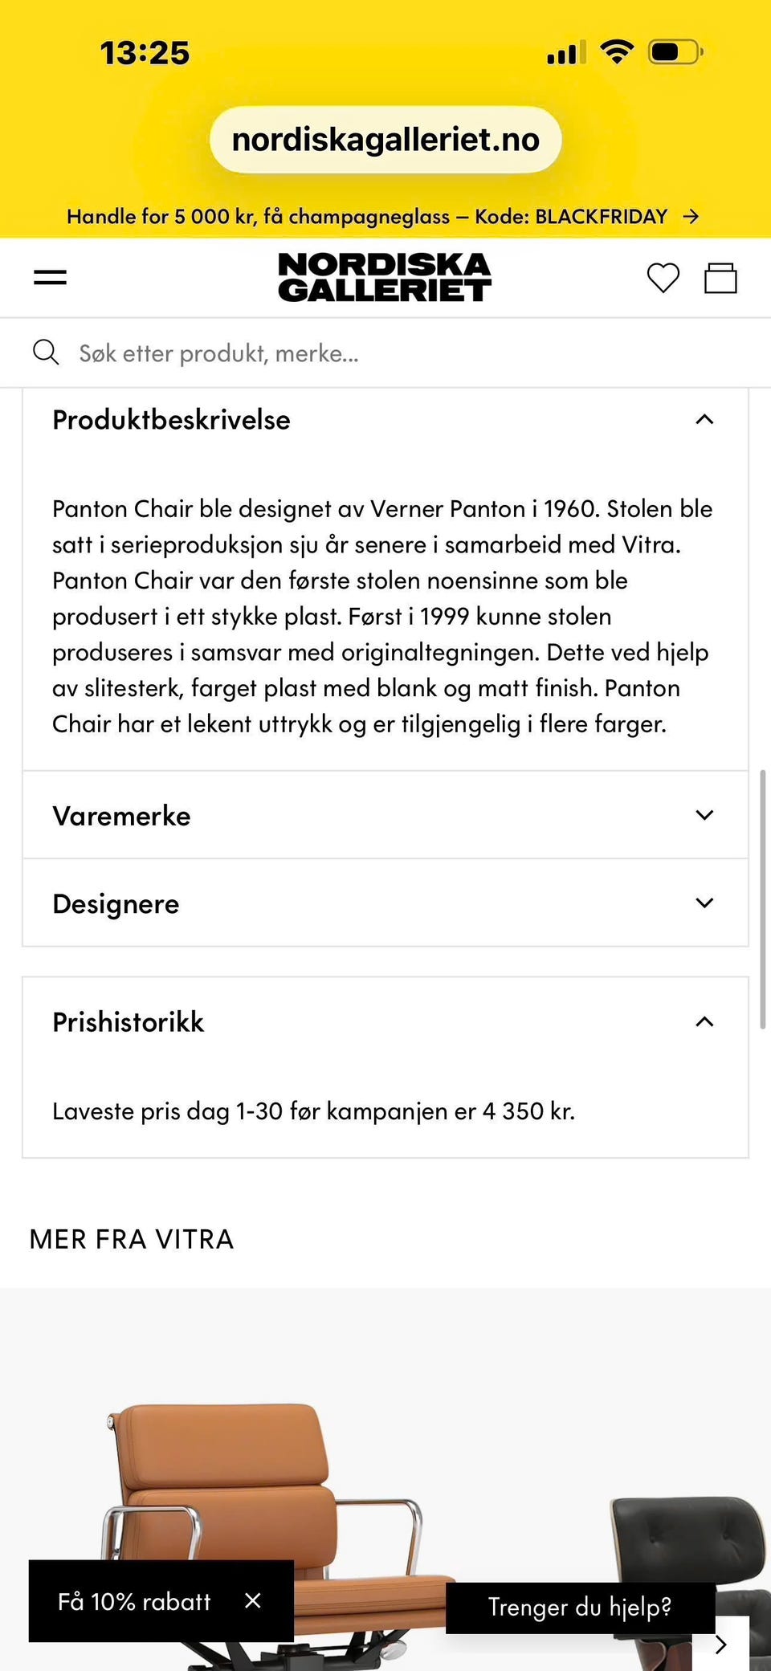Collapse the Produktbeskrivelse section
This screenshot has width=771, height=1671.
point(704,420)
